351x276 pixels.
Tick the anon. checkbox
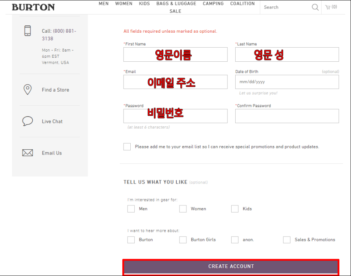[x=235, y=240]
